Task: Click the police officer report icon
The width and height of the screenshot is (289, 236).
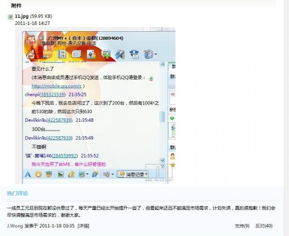Action: coord(134,54)
